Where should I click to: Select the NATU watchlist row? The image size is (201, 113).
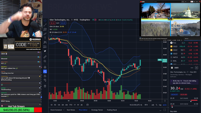pyautogui.click(x=184, y=57)
